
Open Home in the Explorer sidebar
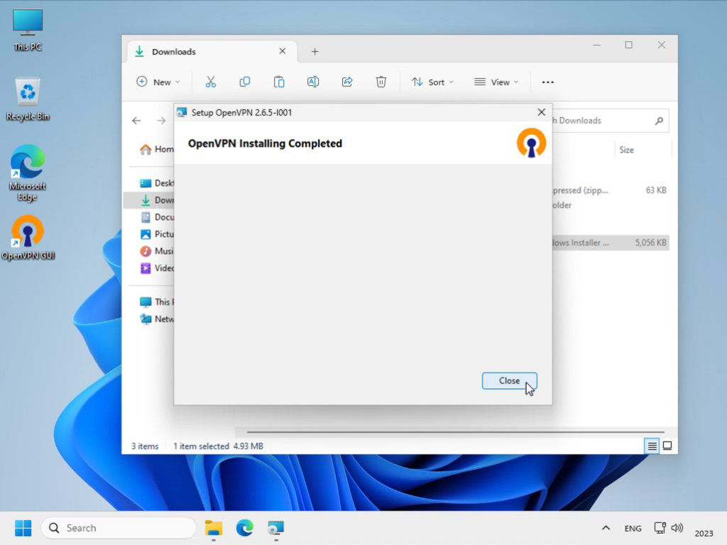click(x=157, y=149)
